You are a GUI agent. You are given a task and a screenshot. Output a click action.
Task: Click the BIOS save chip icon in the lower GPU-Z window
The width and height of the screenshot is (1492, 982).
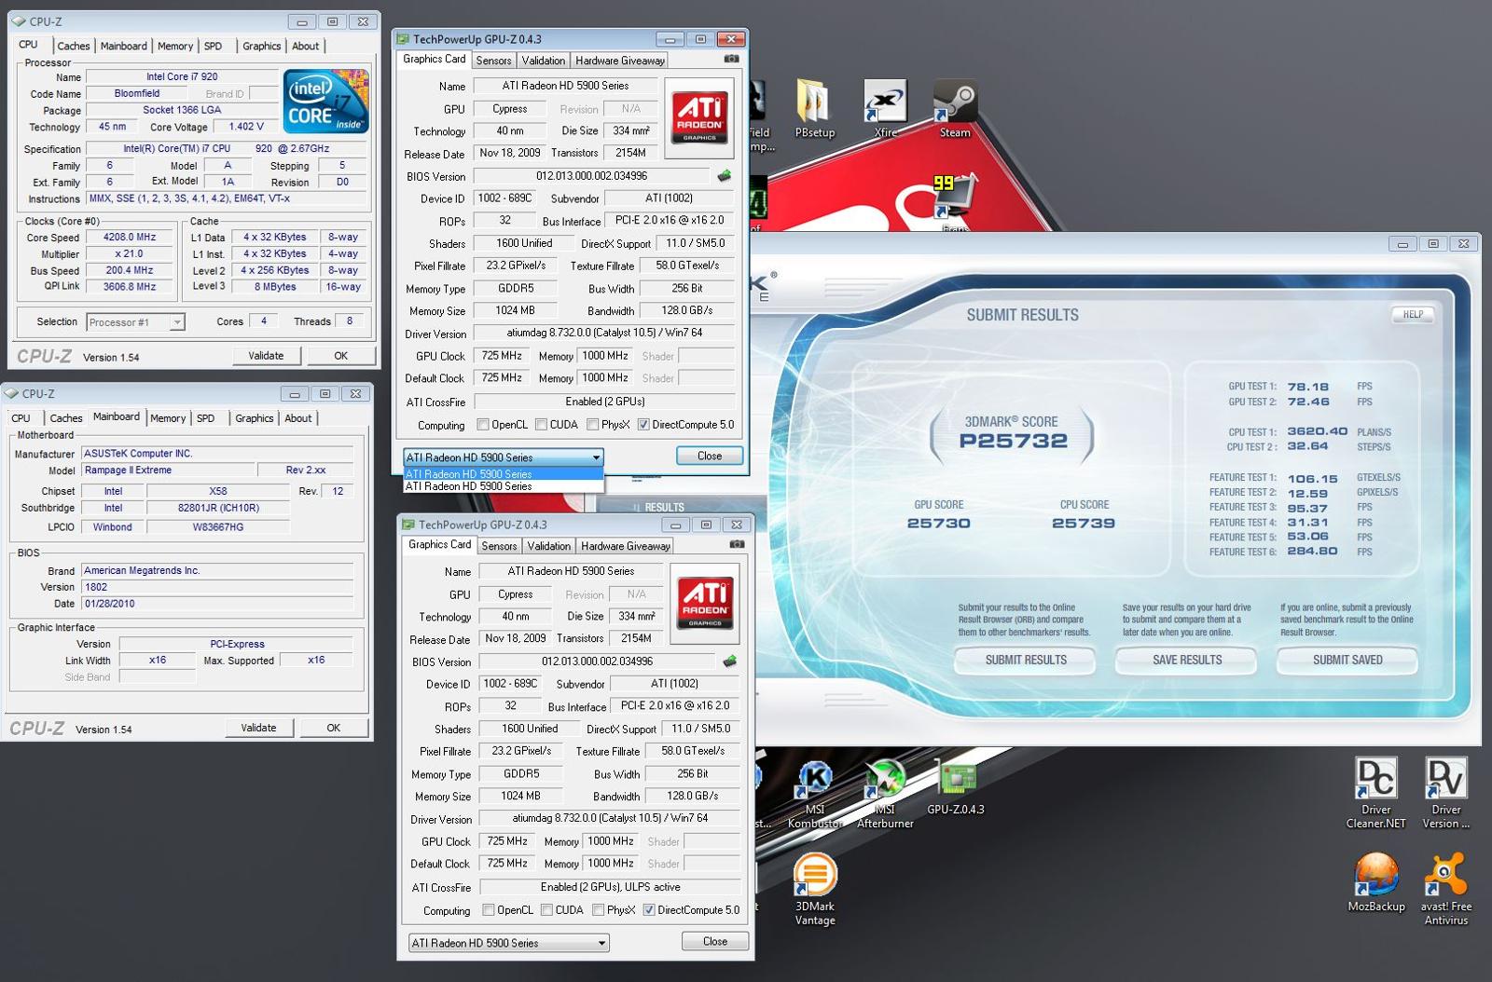(x=730, y=661)
